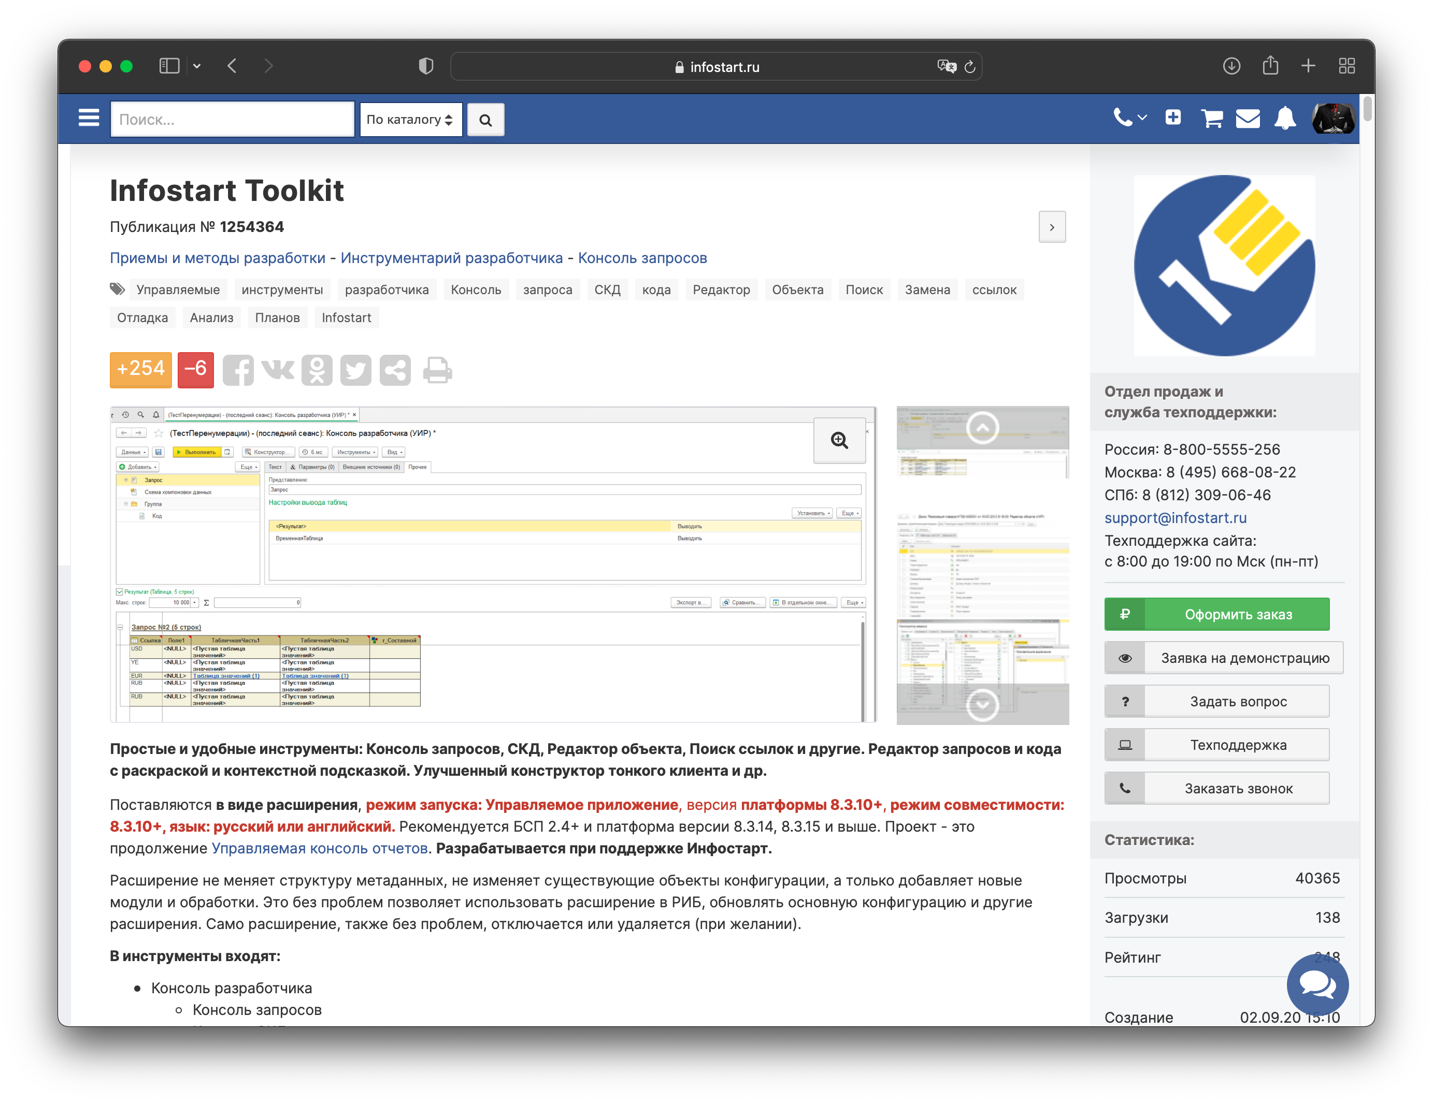
Task: Share via the VK icon
Action: 278,369
